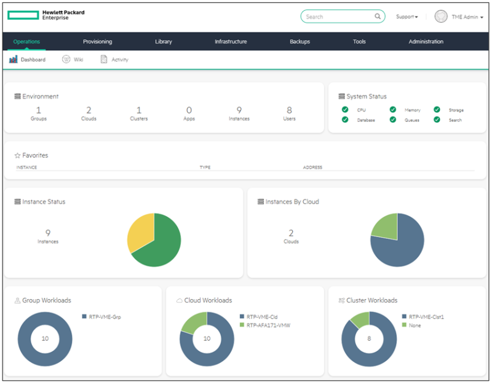Click the CPU status check indicator
Screen dimensions: 492x382
[345, 109]
